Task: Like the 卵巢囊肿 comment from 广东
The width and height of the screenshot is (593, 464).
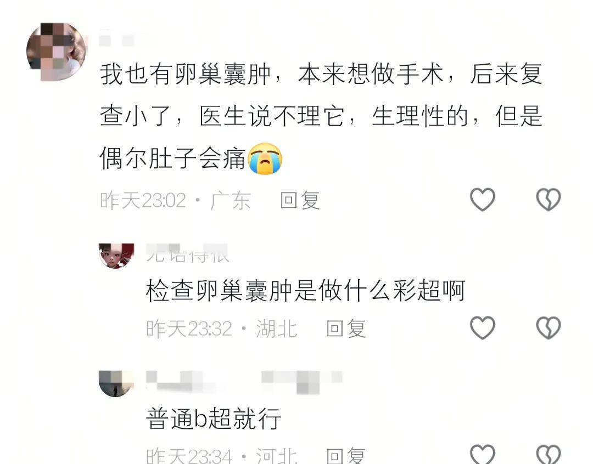Action: coord(482,199)
